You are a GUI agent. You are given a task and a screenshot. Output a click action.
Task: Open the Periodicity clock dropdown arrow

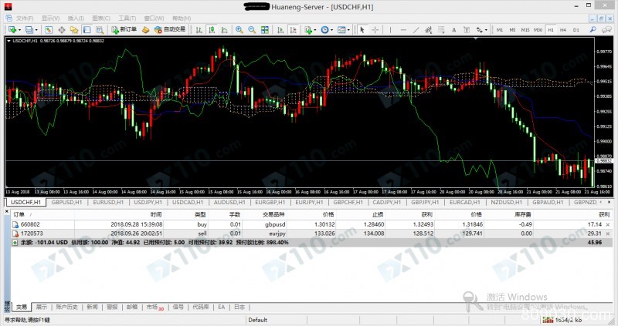coord(332,30)
